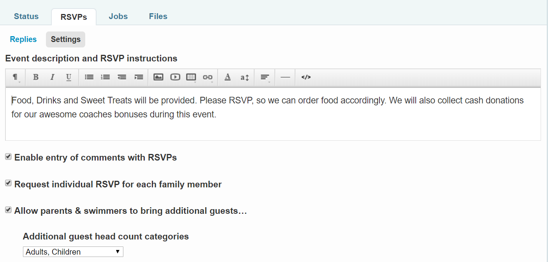
Task: Insert a video into the description
Action: click(x=175, y=77)
